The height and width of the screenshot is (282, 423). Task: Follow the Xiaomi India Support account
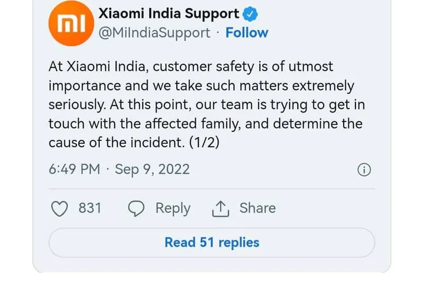click(247, 33)
